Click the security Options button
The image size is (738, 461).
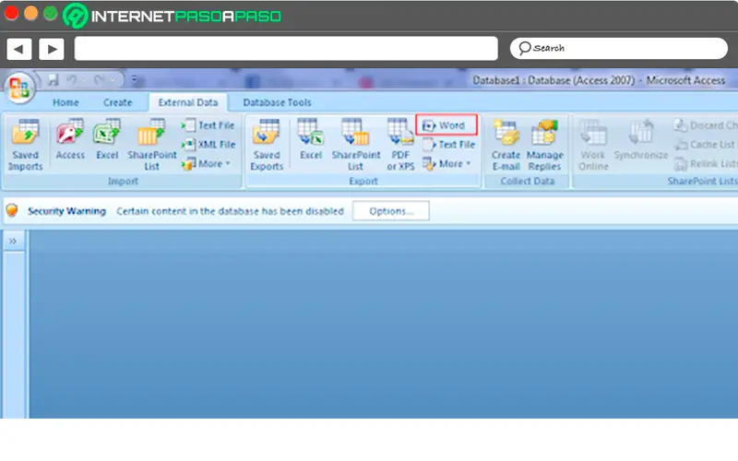[390, 211]
